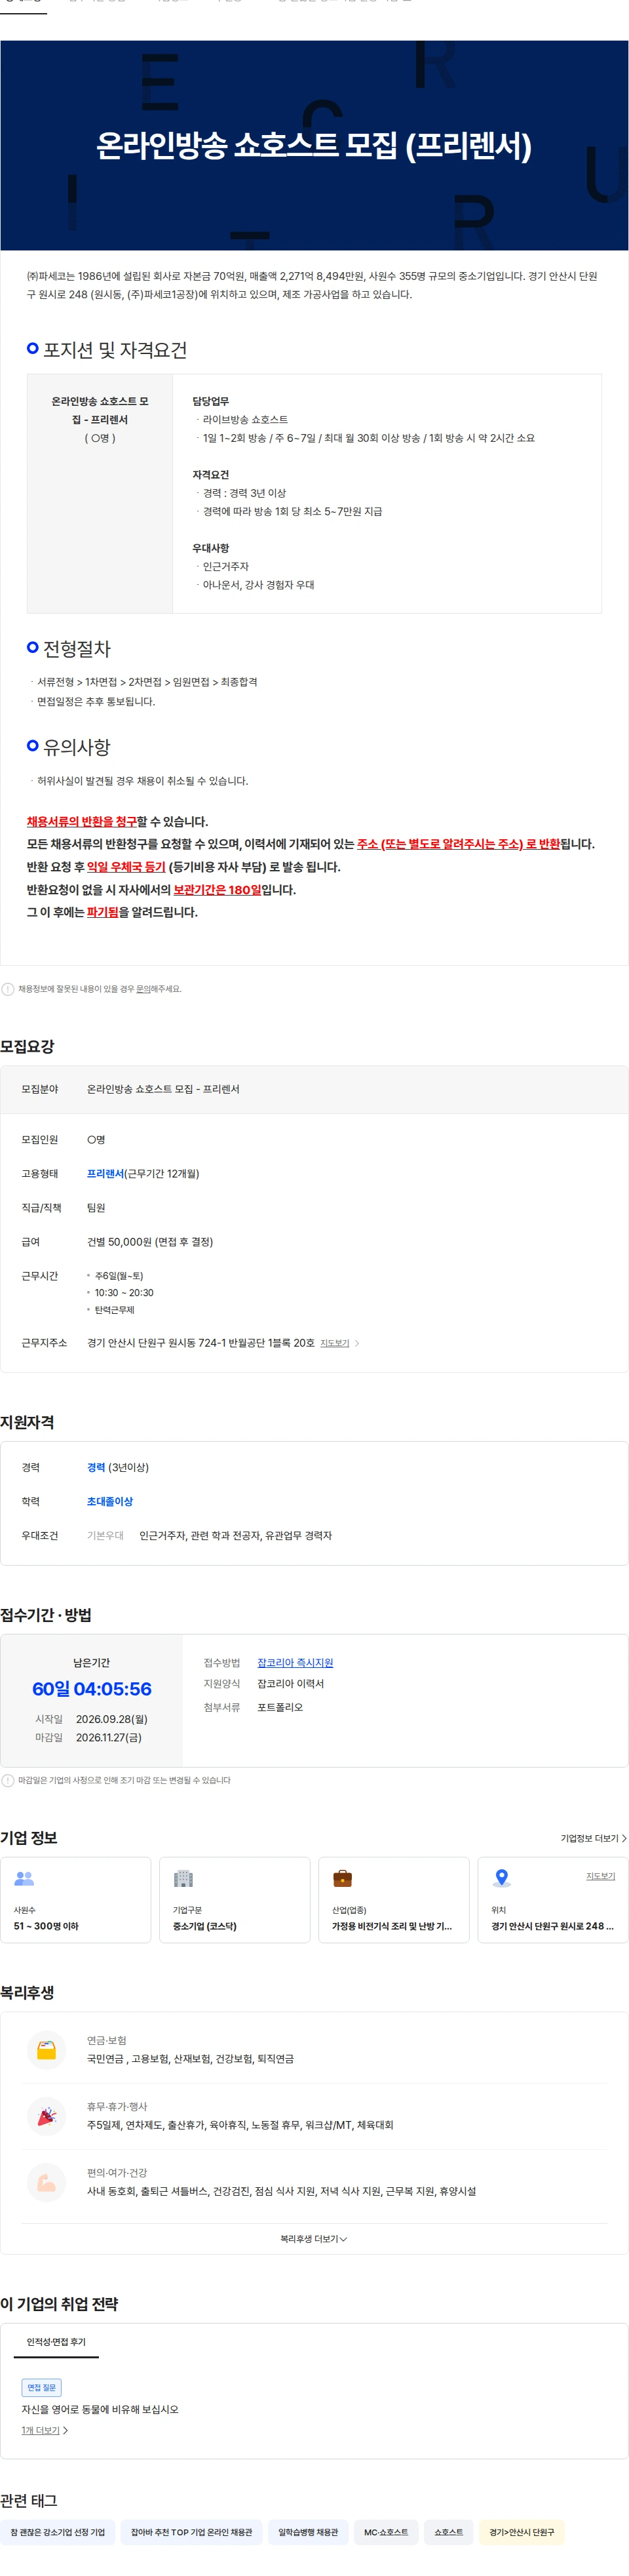
Task: Click the countdown 60일 04:05:56
Action: 92,1689
